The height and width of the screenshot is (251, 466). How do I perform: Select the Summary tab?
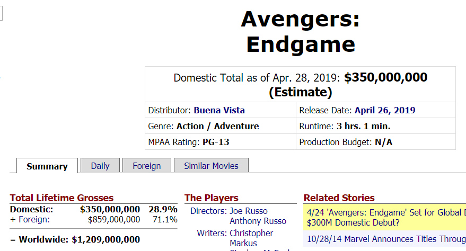pyautogui.click(x=47, y=166)
